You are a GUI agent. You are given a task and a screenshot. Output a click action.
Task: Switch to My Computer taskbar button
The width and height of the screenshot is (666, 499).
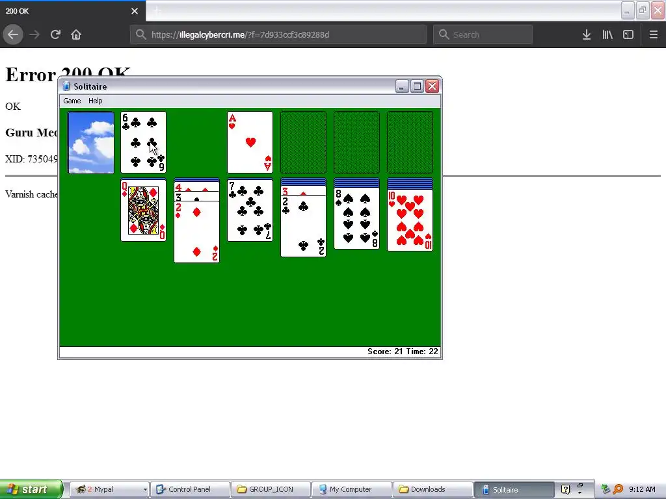tap(352, 489)
